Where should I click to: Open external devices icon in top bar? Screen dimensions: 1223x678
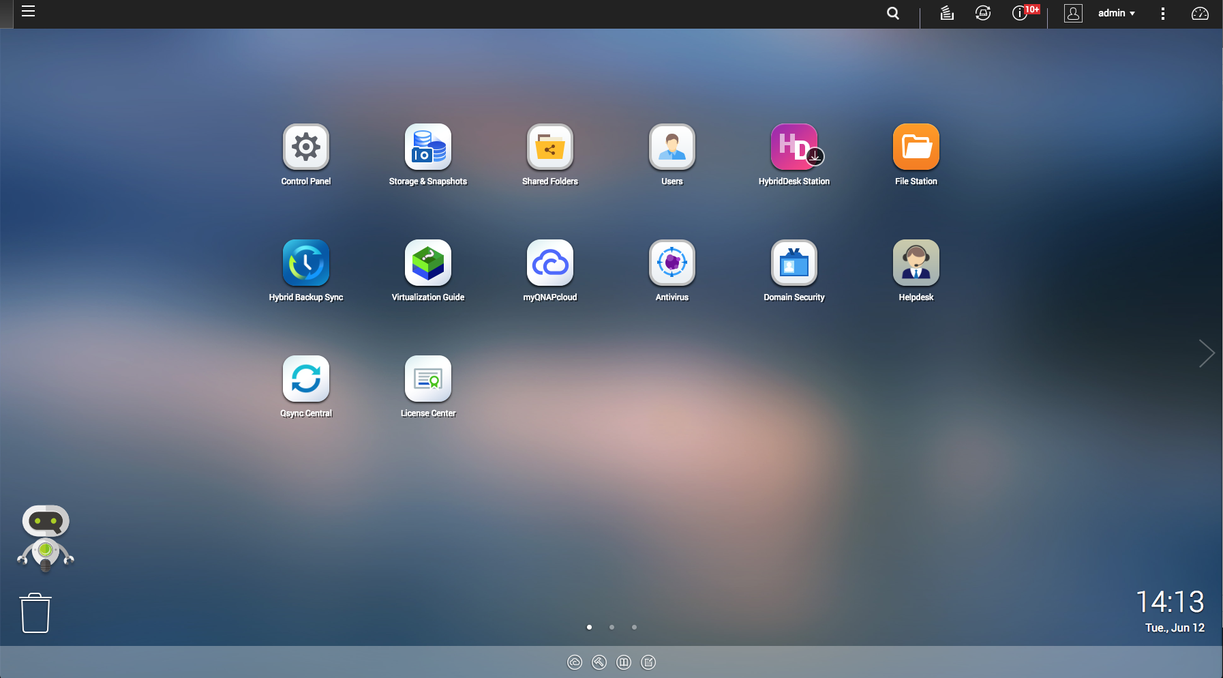click(982, 13)
